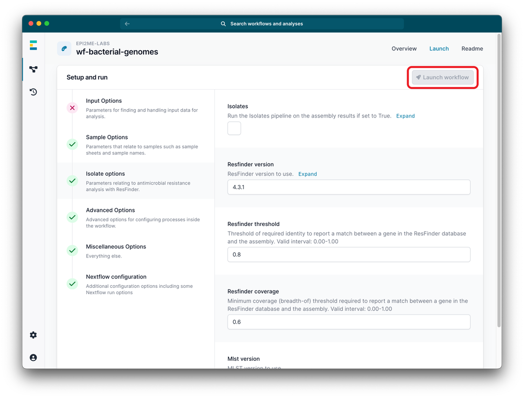Tick the Isolates checkbox
Screen dimensions: 524x398
pos(234,128)
